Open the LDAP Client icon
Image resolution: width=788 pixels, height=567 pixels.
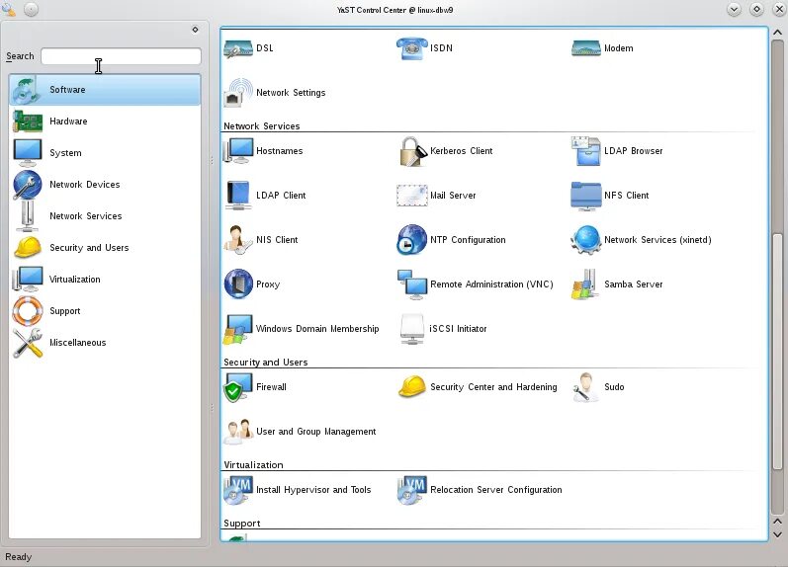point(237,196)
